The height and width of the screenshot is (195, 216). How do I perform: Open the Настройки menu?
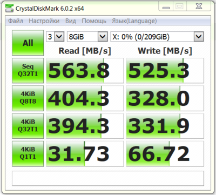44,21
